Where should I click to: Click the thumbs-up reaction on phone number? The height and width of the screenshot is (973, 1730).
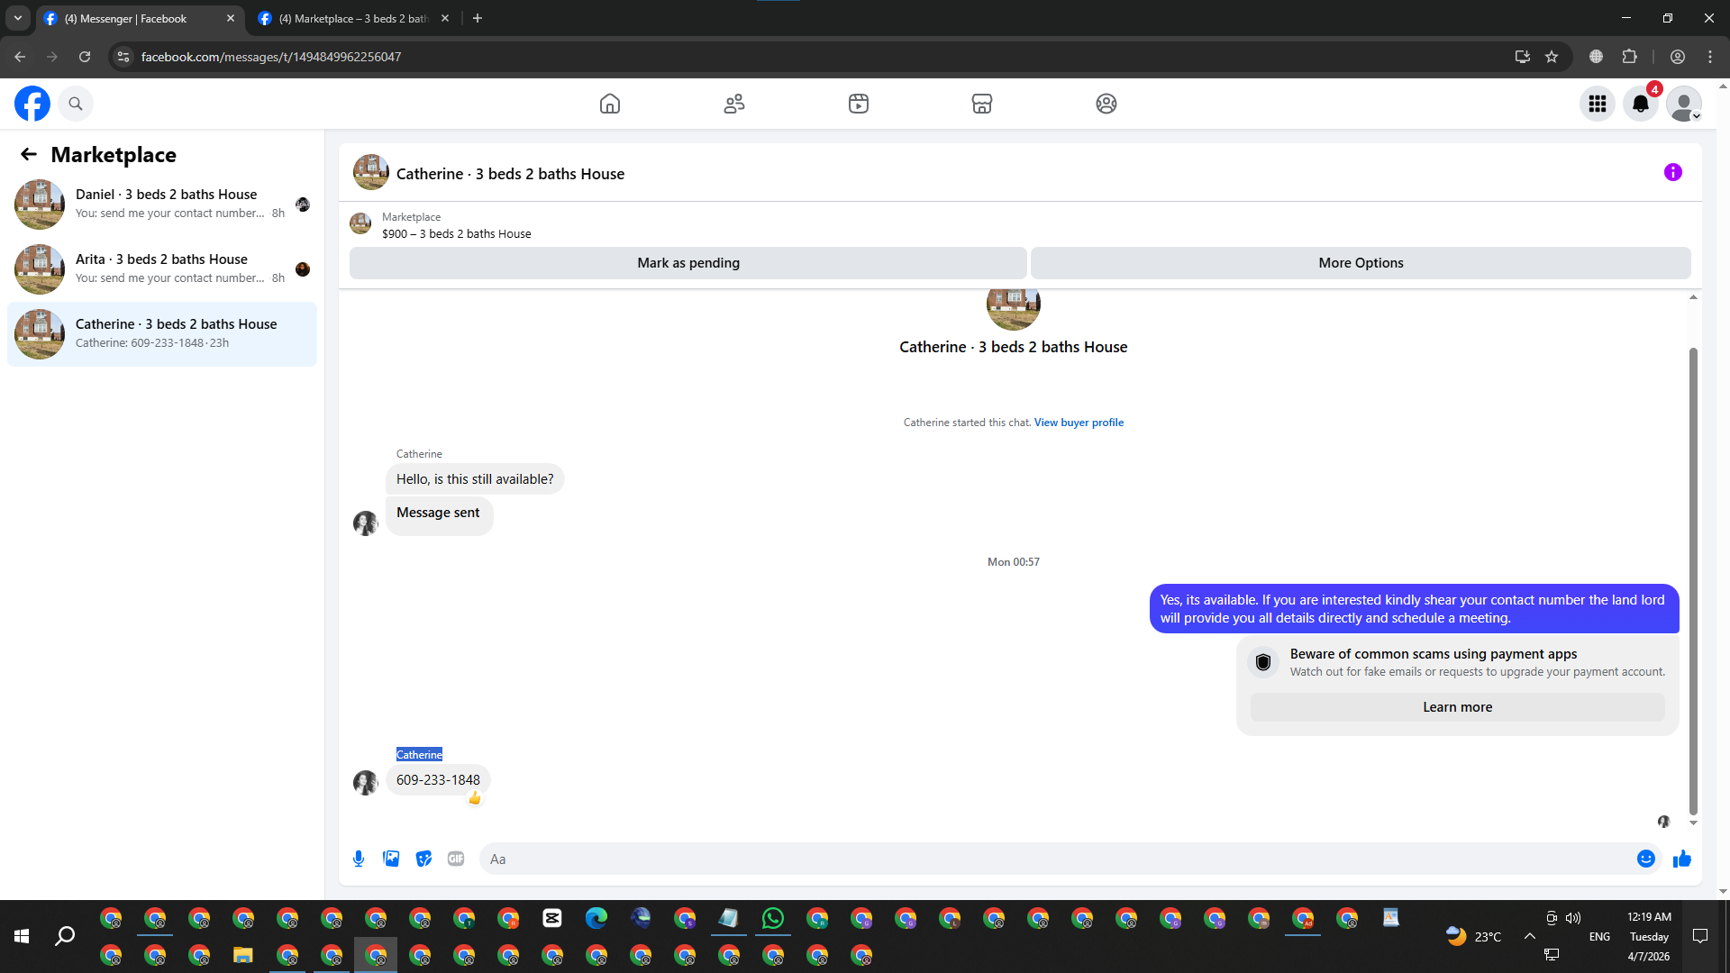pos(475,798)
